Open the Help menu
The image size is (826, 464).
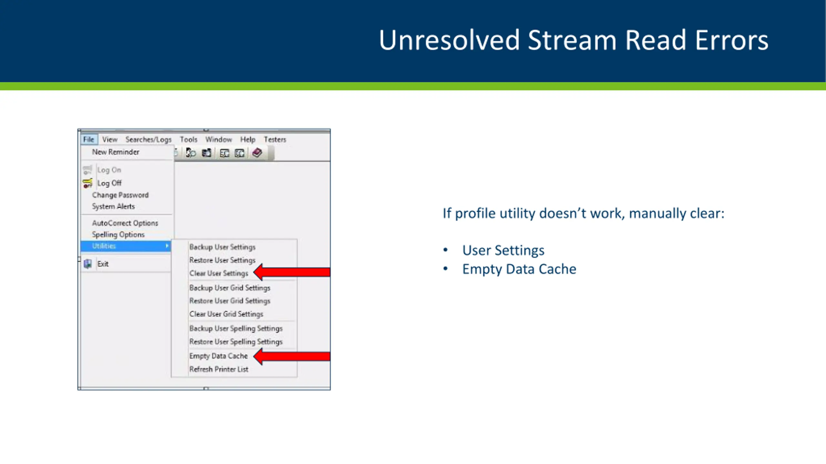coord(248,140)
